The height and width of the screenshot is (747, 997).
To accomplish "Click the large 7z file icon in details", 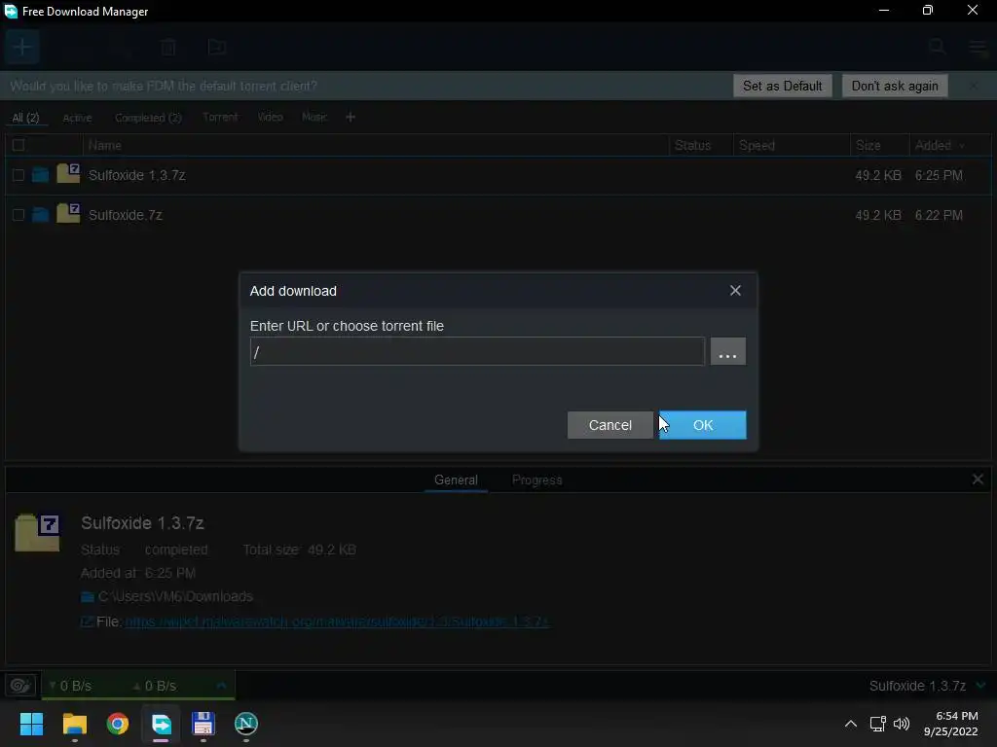I will 38,532.
